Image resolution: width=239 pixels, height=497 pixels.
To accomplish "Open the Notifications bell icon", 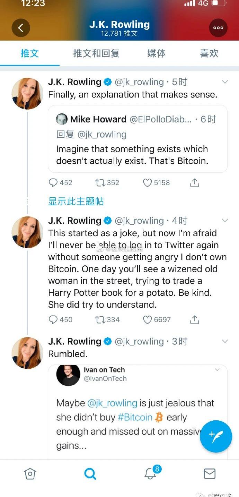I will coord(150,473).
